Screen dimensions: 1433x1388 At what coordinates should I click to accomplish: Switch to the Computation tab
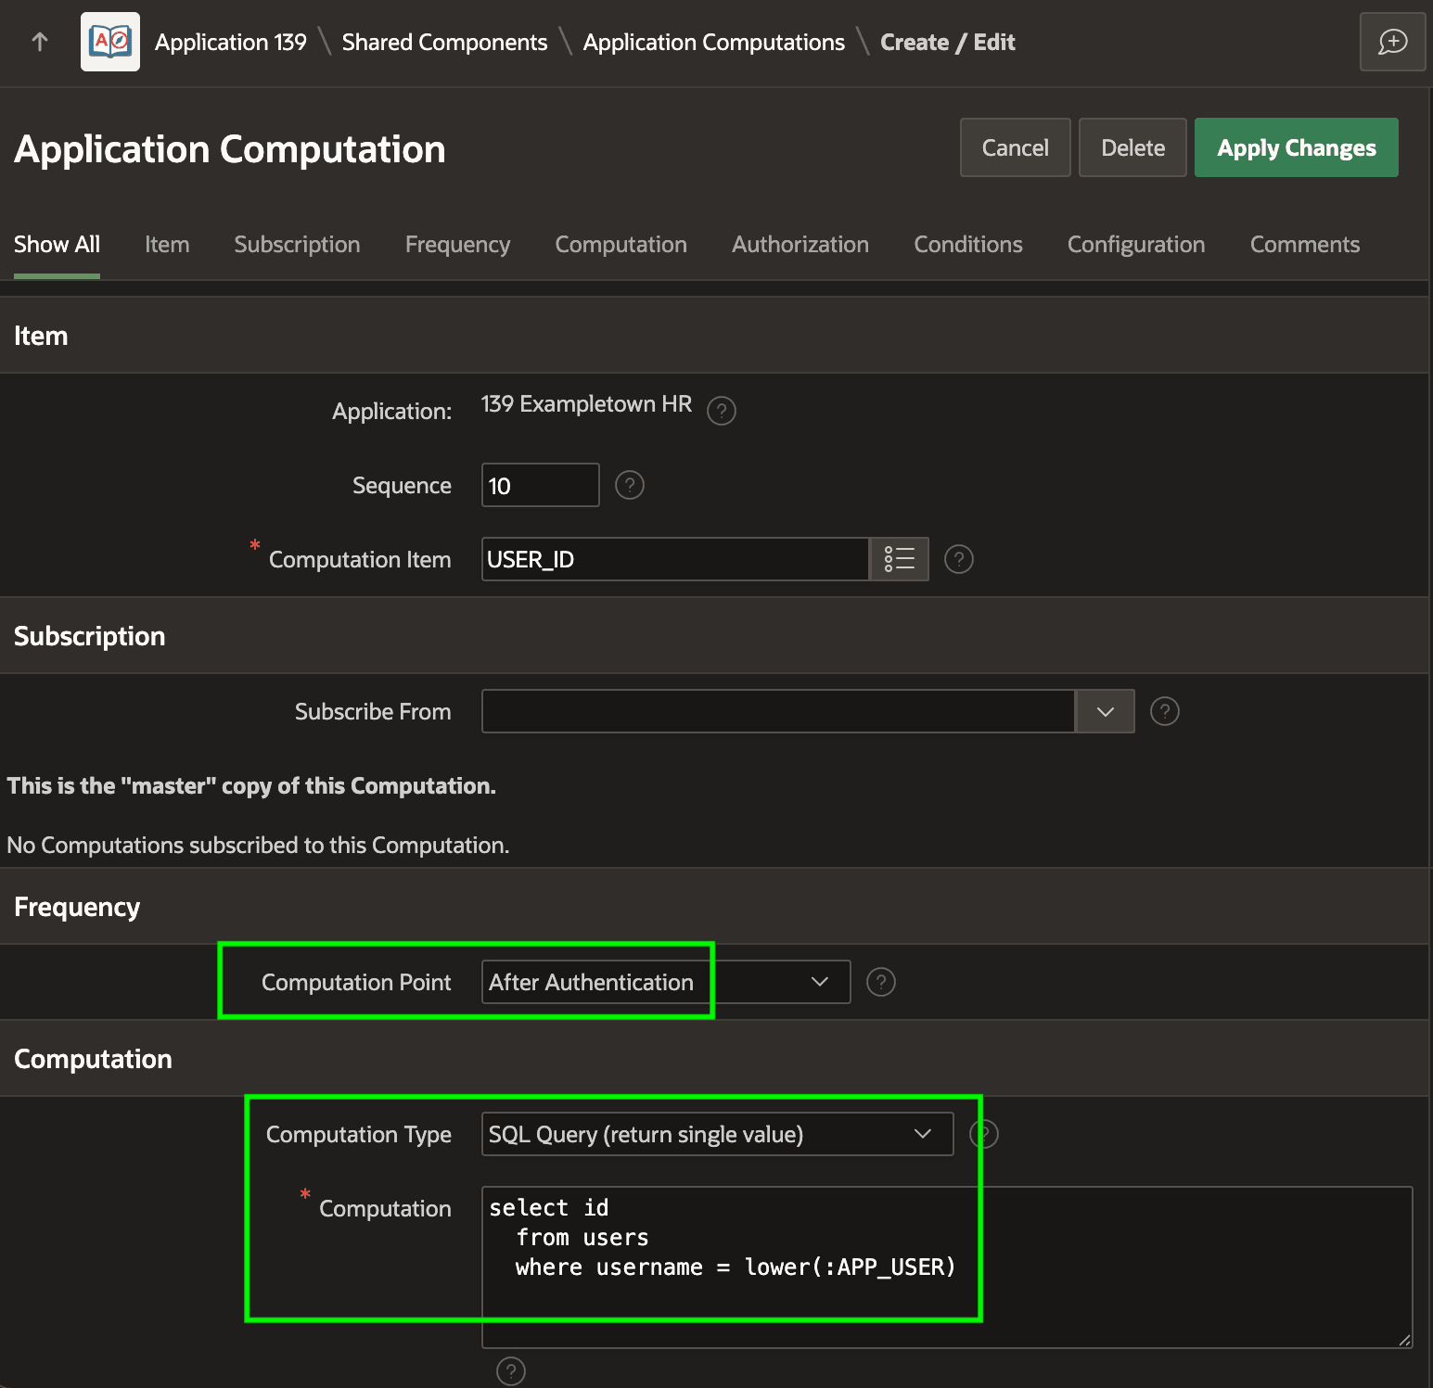click(x=621, y=245)
